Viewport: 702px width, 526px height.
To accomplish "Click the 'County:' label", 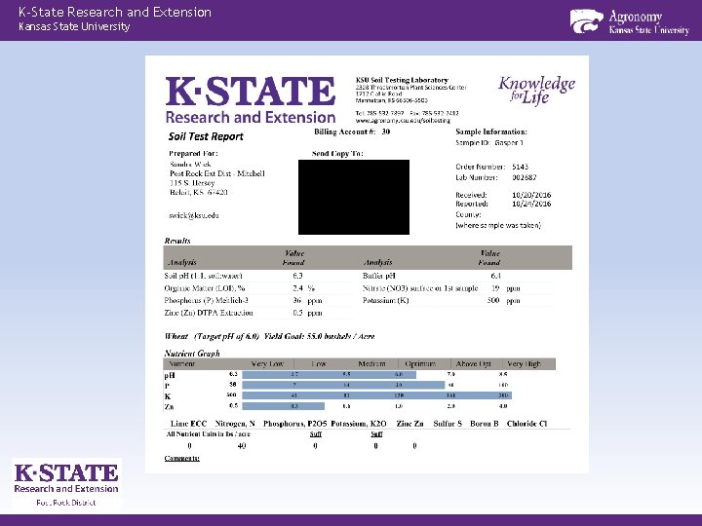I will (468, 214).
